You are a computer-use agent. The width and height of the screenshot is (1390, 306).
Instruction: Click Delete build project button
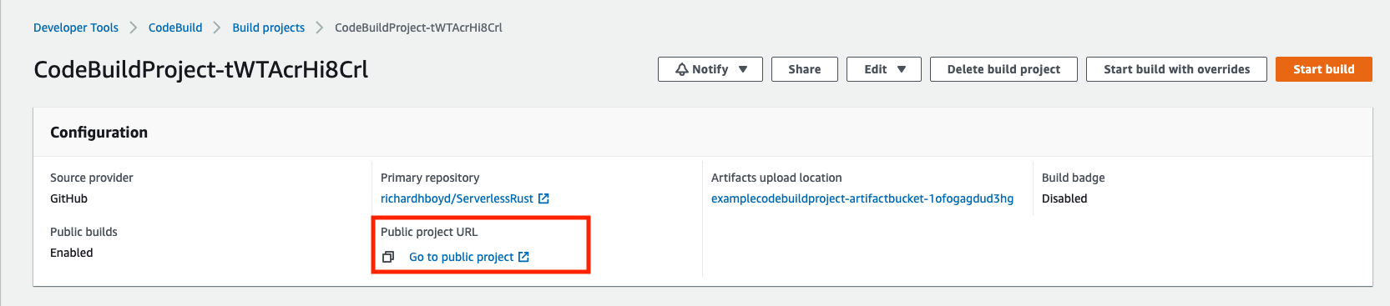coord(1003,69)
